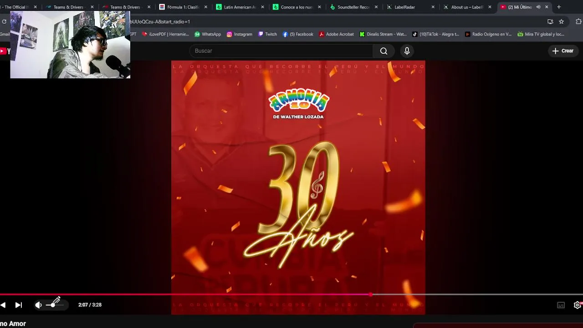This screenshot has width=583, height=328.
Task: Click the red playhead marker on progress bar
Action: click(371, 294)
